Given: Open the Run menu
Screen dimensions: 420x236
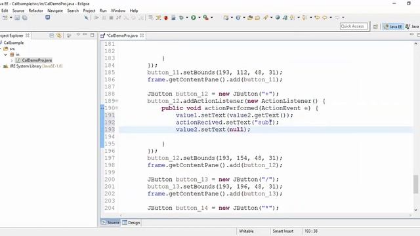Looking at the screenshot, I should 103,10.
